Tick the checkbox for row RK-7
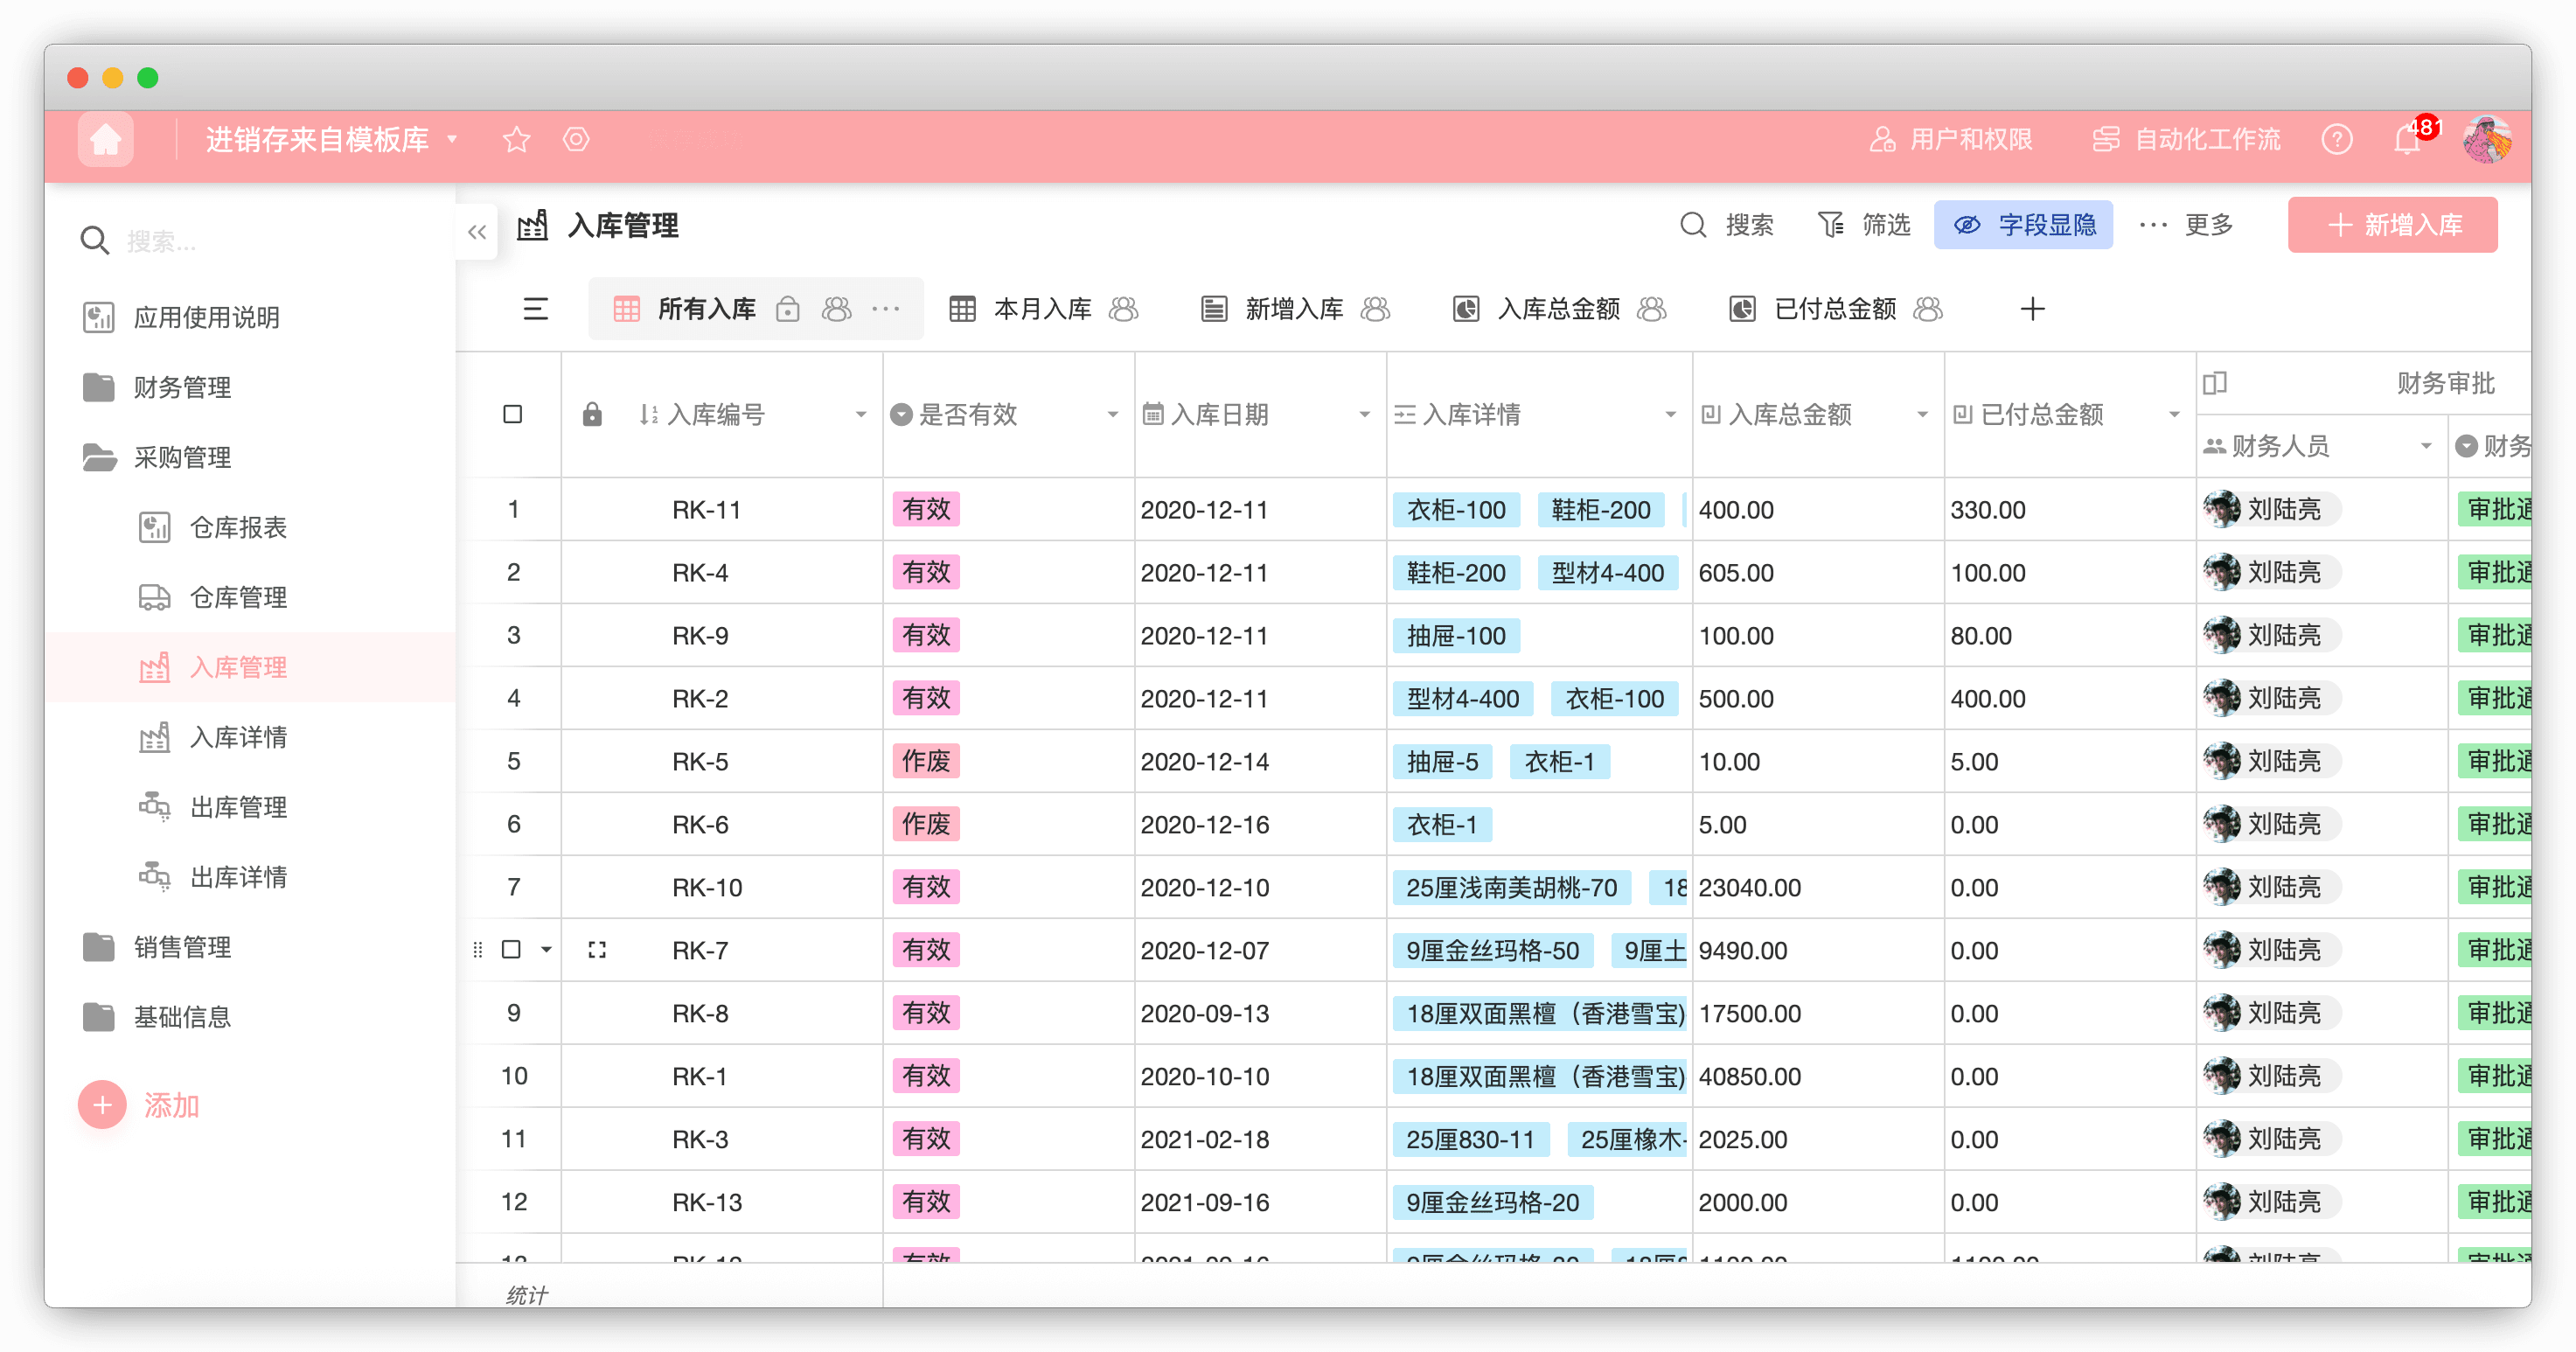Image resolution: width=2576 pixels, height=1352 pixels. click(x=511, y=950)
